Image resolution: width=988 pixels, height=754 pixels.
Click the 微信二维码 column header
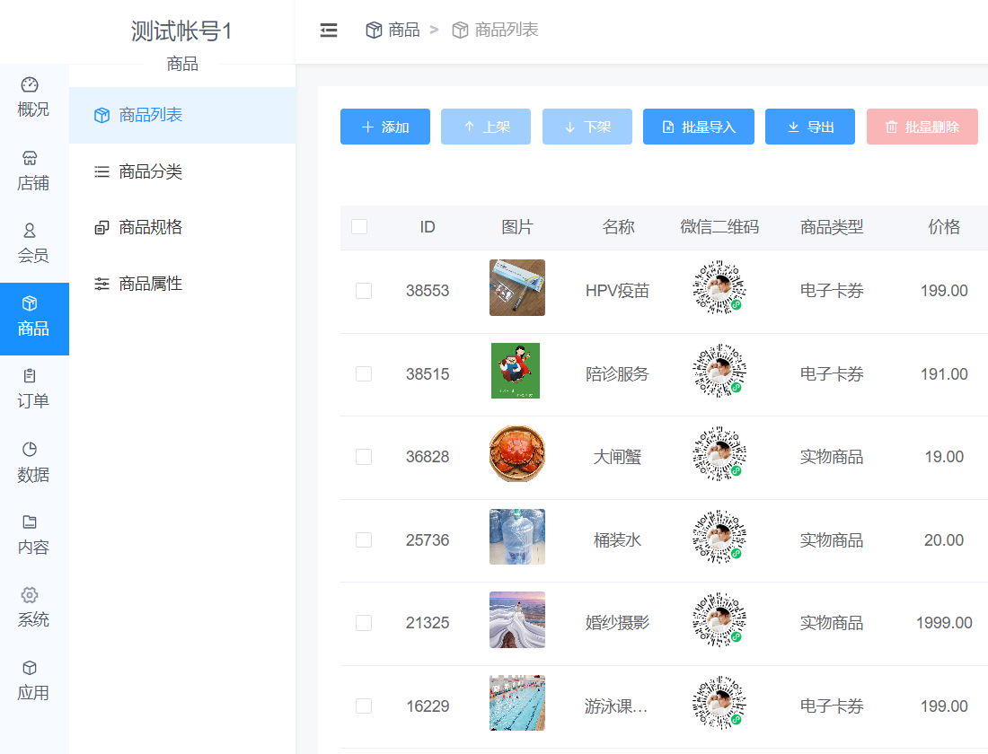click(719, 227)
